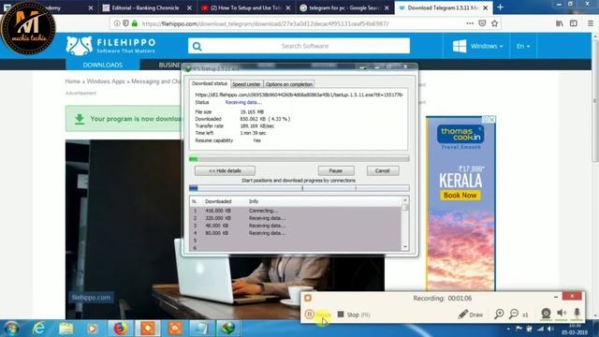This screenshot has width=599, height=337.
Task: Open the page actions three-dots menu
Action: tap(470, 23)
